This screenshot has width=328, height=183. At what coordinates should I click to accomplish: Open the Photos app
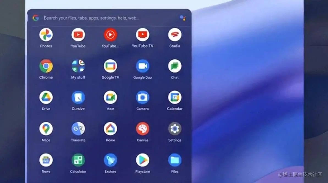46,35
